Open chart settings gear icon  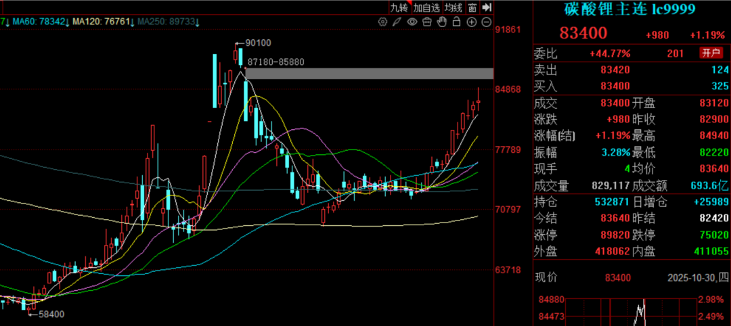tap(382, 22)
